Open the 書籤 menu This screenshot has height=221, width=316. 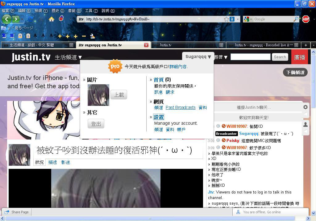75,11
